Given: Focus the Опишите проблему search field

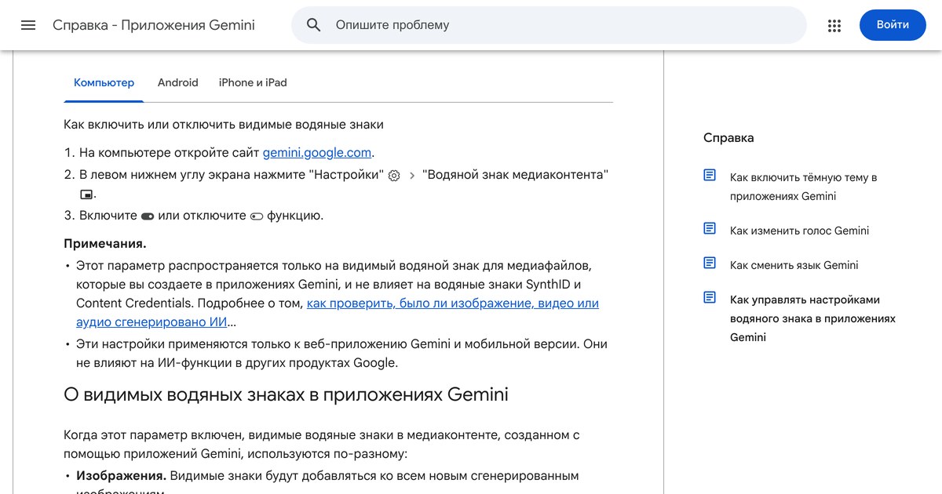Looking at the screenshot, I should 549,25.
